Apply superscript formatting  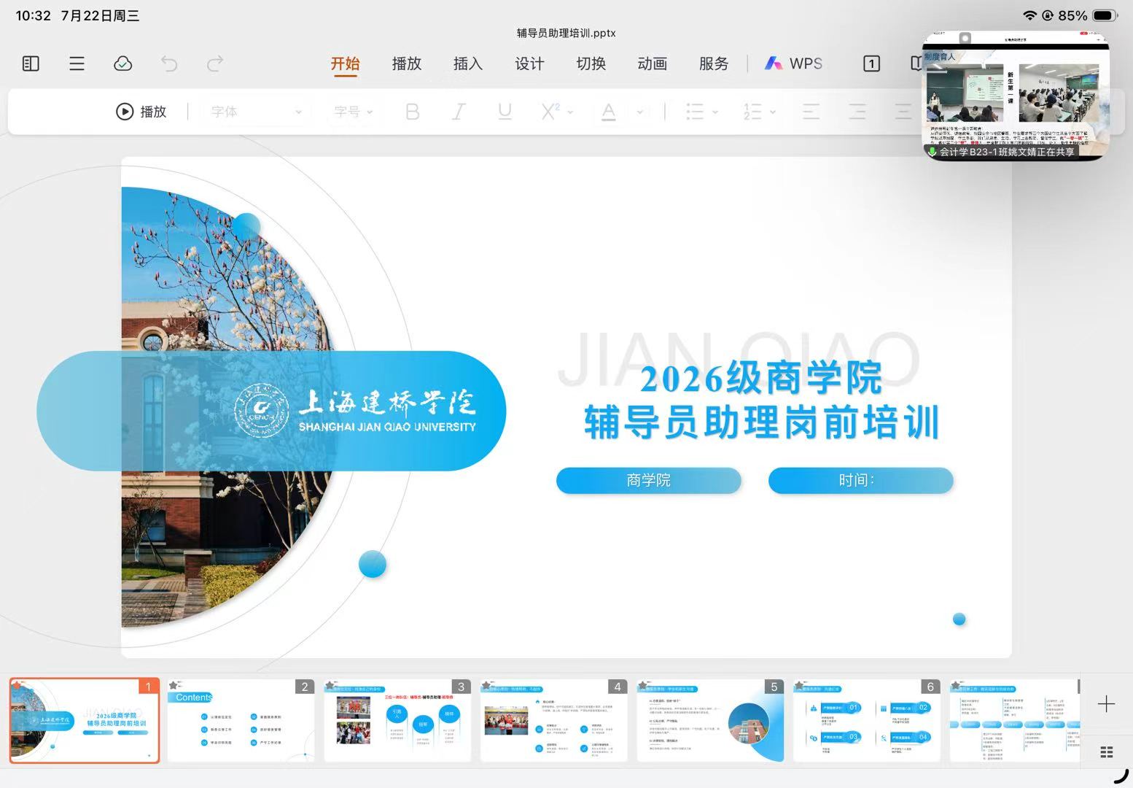550,112
